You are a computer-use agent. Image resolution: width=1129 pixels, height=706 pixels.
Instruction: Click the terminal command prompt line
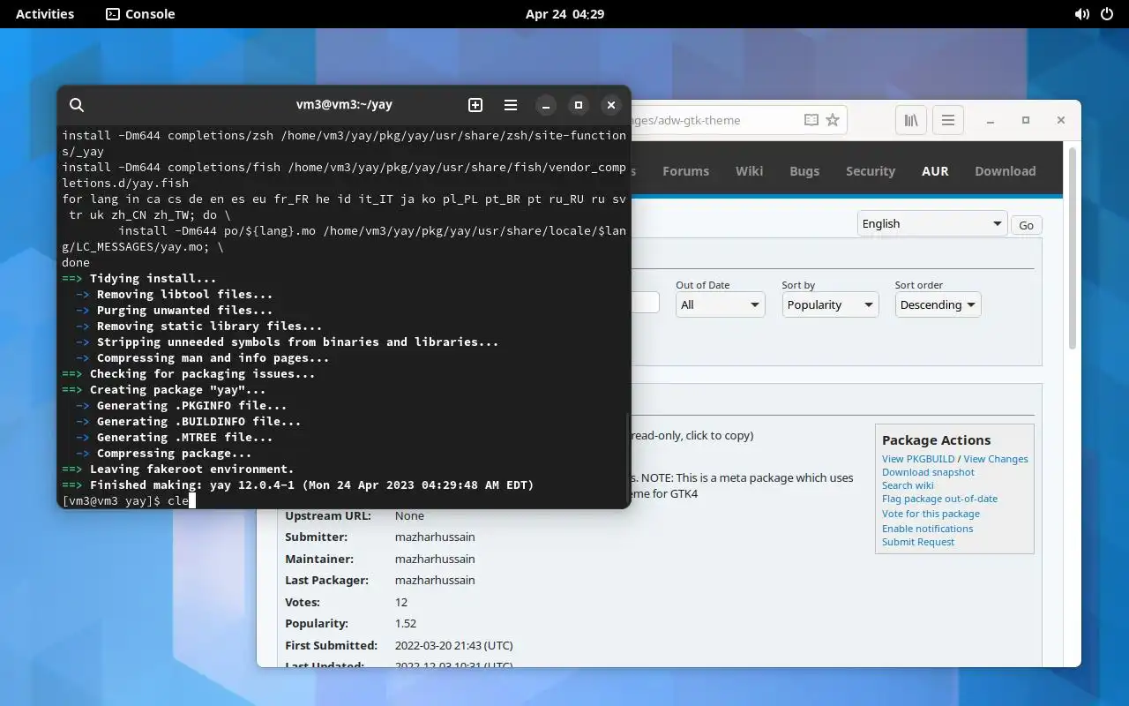tap(344, 500)
